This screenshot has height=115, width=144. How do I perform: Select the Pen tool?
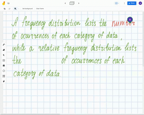[4, 45]
